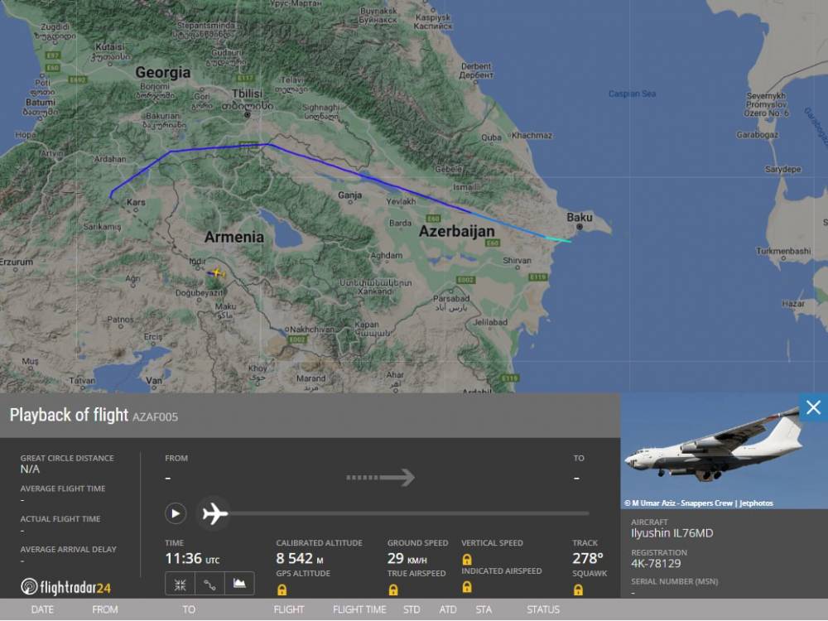The width and height of the screenshot is (828, 621).
Task: Click the Indicated Airspeed lock icon
Action: [467, 587]
